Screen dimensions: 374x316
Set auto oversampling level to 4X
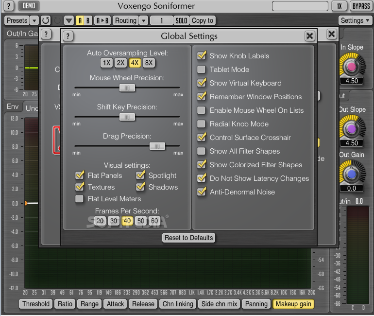point(135,63)
